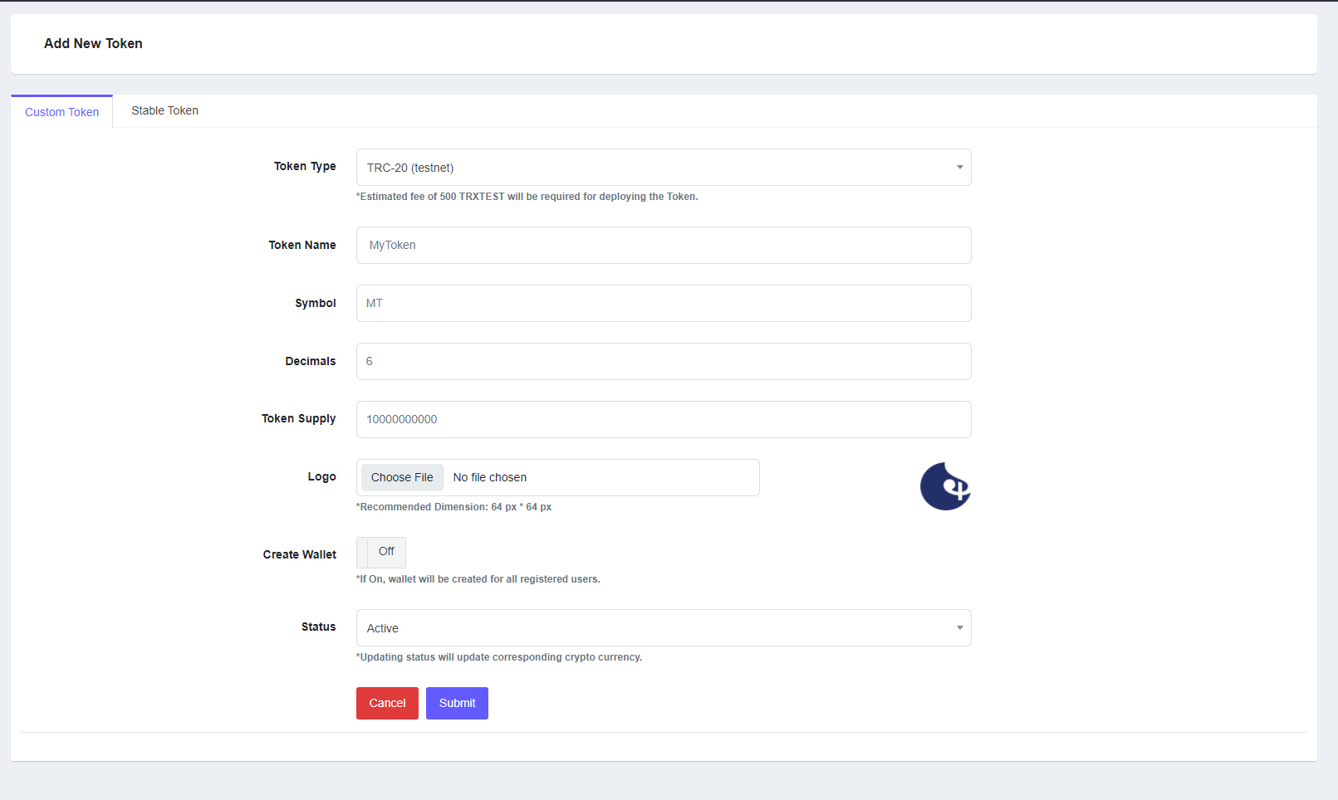
Task: Click the Status field label
Action: 318,627
